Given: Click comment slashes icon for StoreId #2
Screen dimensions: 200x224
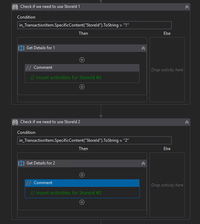Looking at the screenshot, I should (x=29, y=183).
